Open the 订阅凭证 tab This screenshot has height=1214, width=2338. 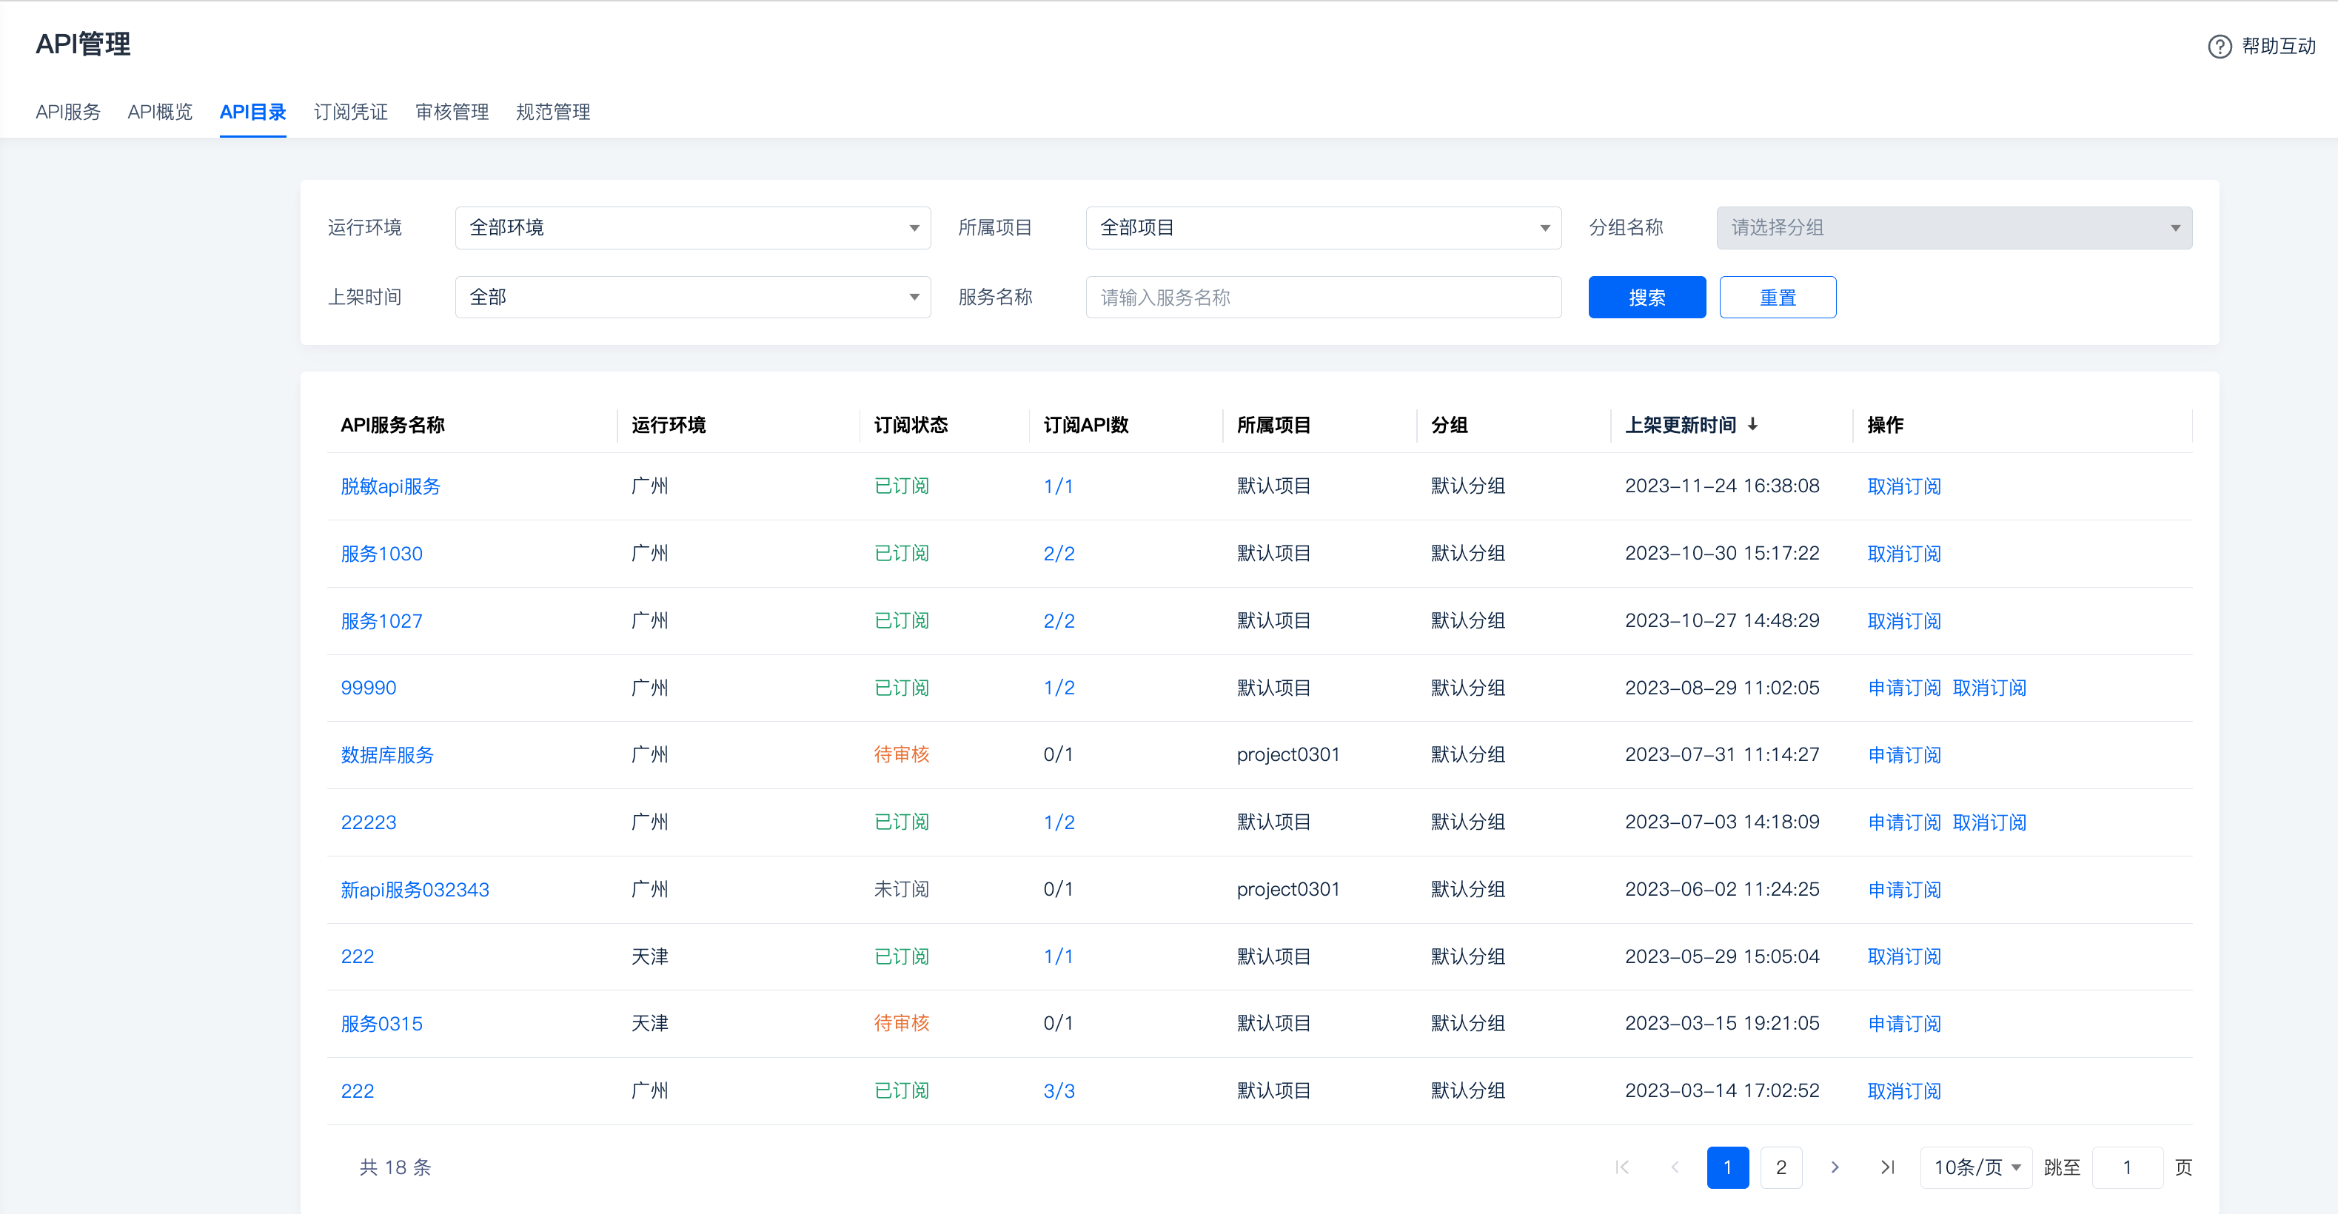[x=350, y=112]
